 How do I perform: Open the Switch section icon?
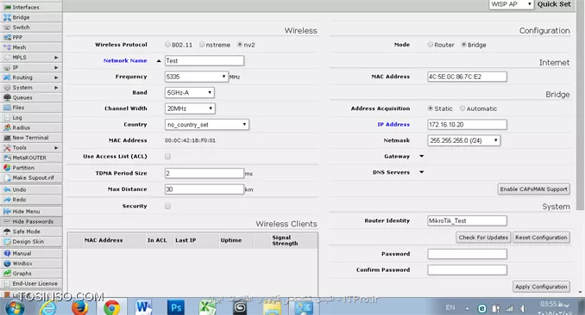coord(7,28)
